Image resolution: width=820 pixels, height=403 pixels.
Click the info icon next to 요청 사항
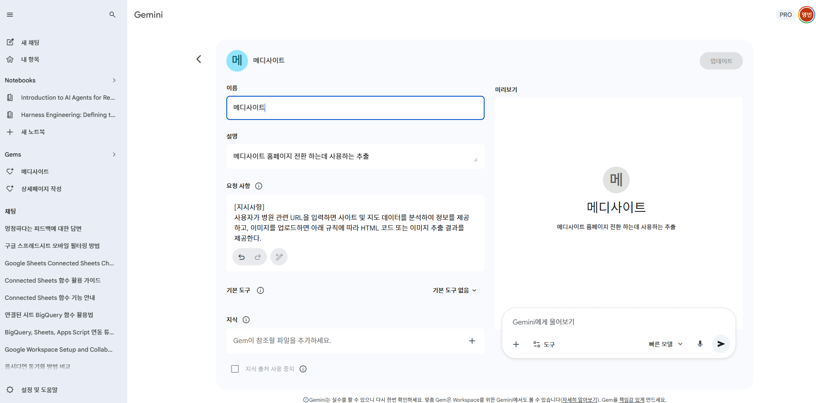coord(259,186)
